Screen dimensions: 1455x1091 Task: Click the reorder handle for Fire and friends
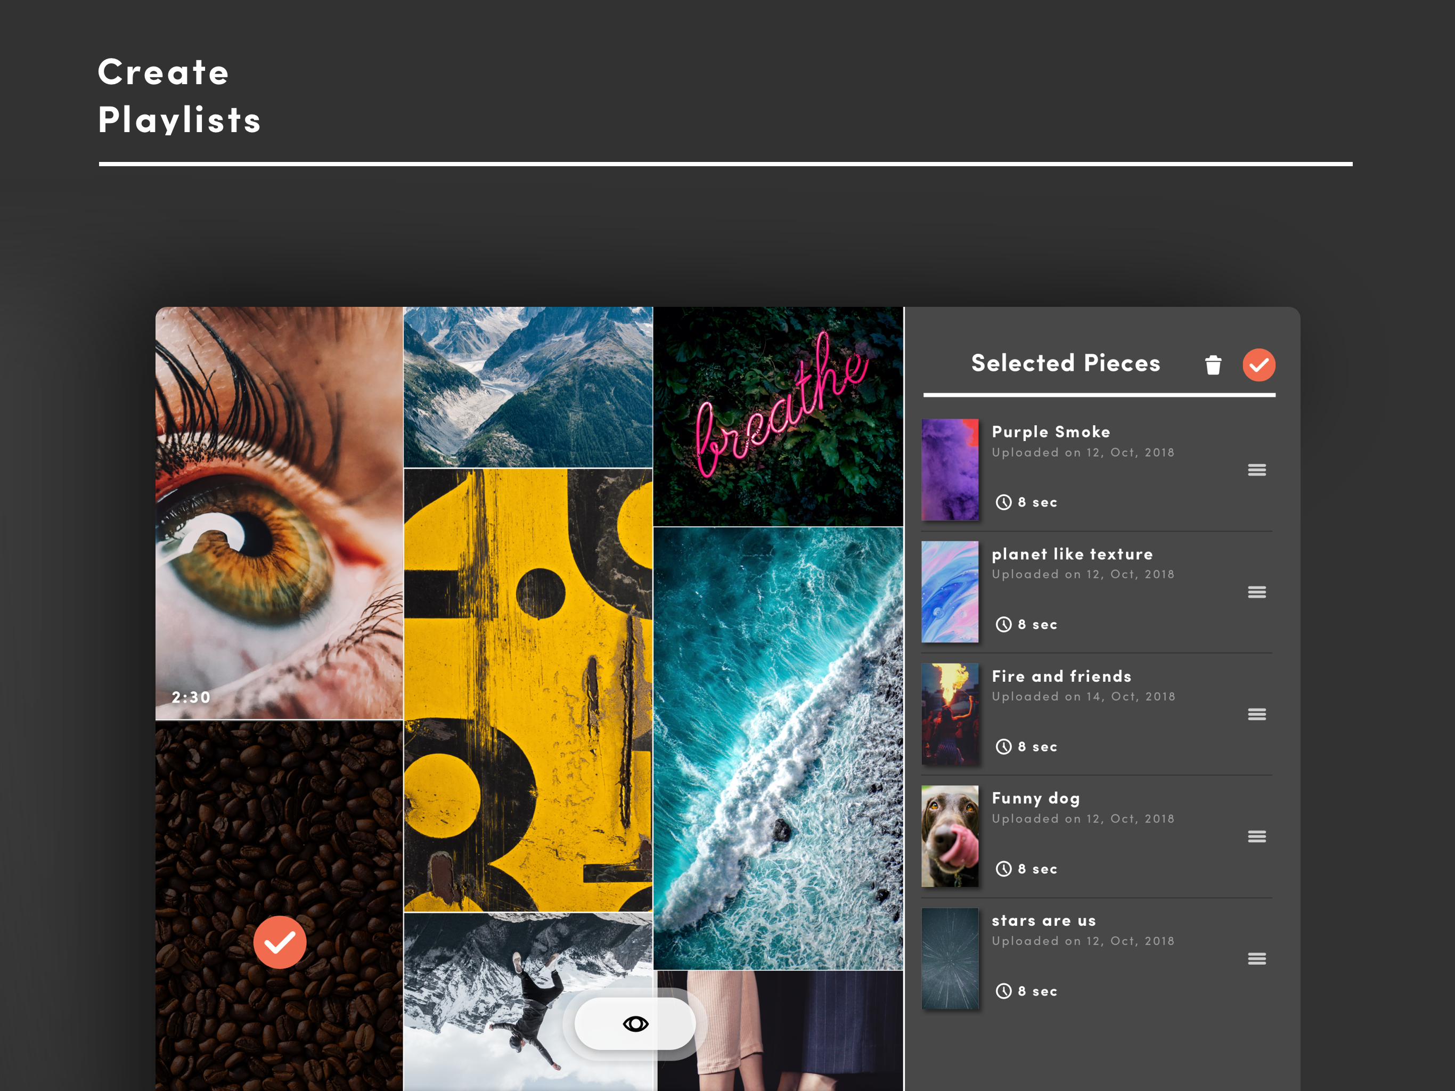pos(1256,714)
